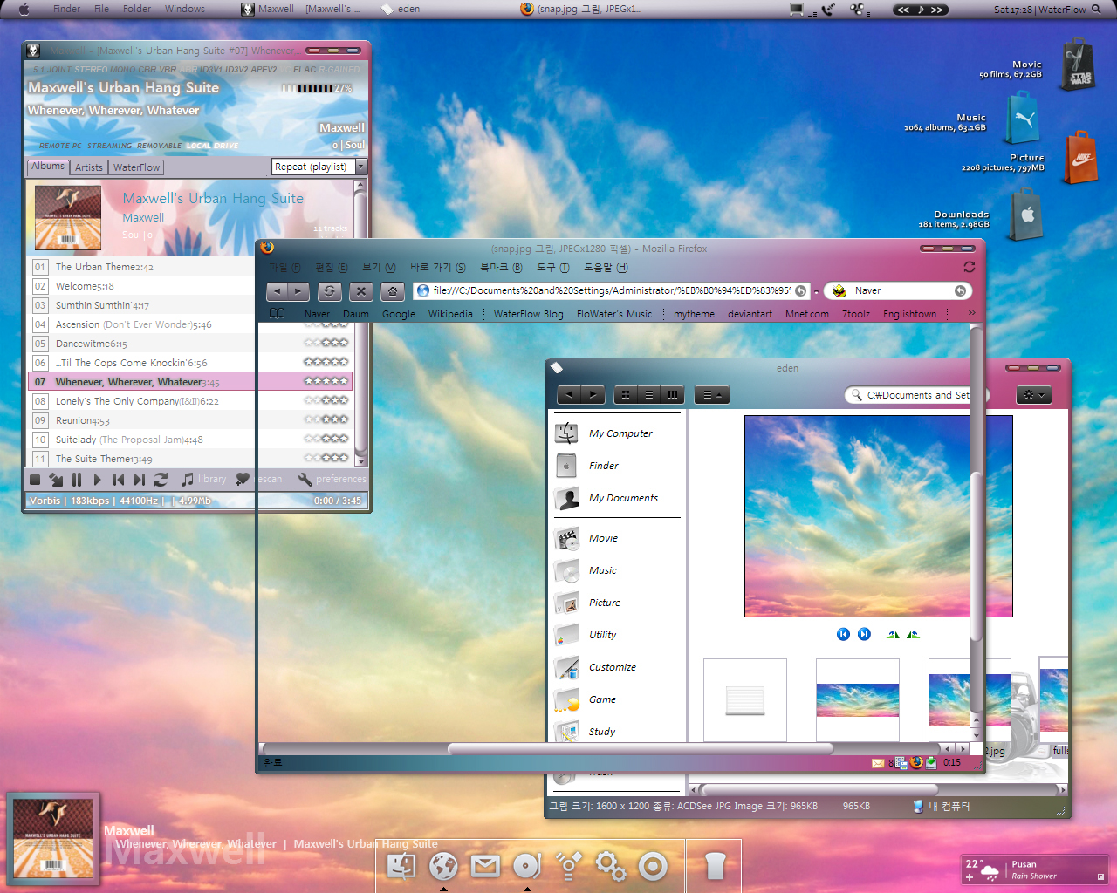Open the eden sort/arrange dropdown
Viewport: 1117px width, 893px height.
(x=713, y=395)
